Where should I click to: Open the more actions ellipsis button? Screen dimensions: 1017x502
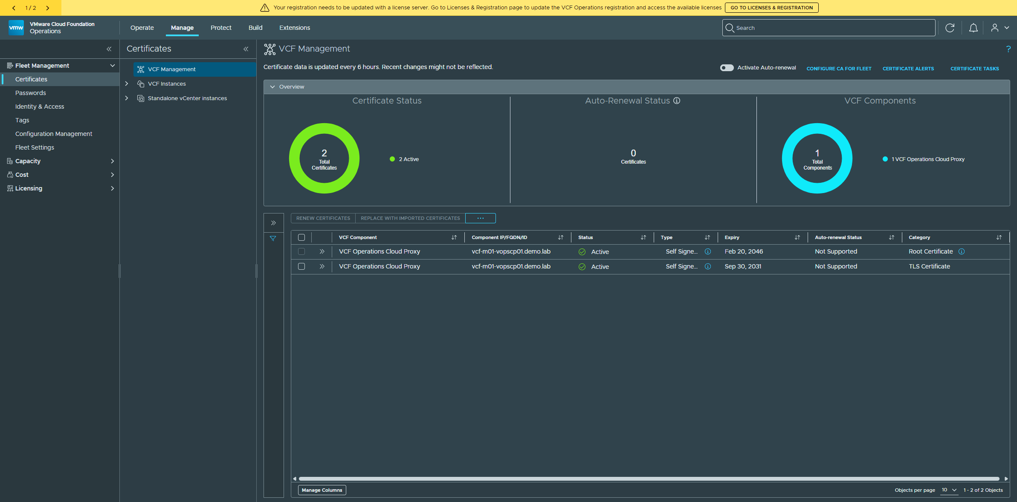point(481,218)
